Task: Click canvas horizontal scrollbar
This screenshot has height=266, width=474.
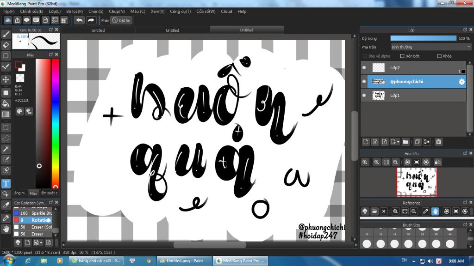Action: click(209, 245)
